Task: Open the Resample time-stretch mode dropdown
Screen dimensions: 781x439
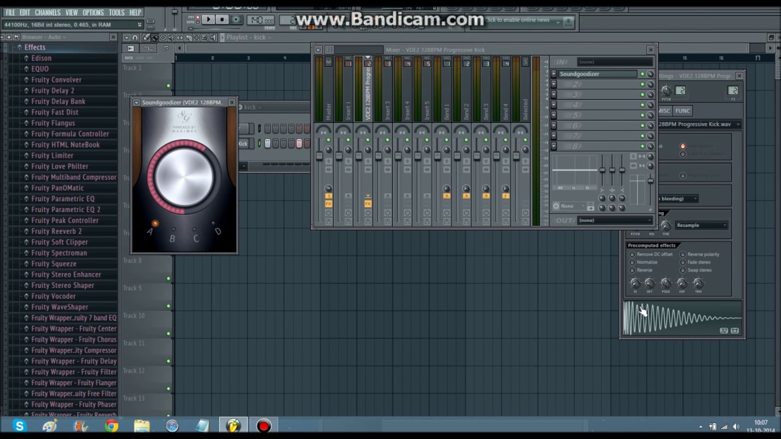Action: coord(701,226)
